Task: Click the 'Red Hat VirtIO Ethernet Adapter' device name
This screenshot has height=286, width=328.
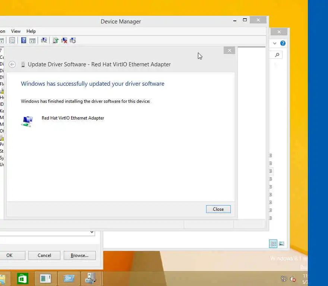Action: coord(73,118)
